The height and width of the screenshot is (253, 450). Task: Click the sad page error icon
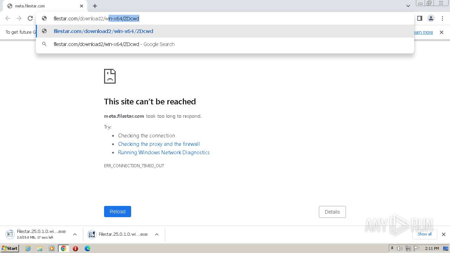click(x=110, y=76)
